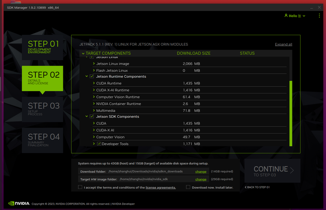Collapse Jetson Runtime Components group

(86, 76)
